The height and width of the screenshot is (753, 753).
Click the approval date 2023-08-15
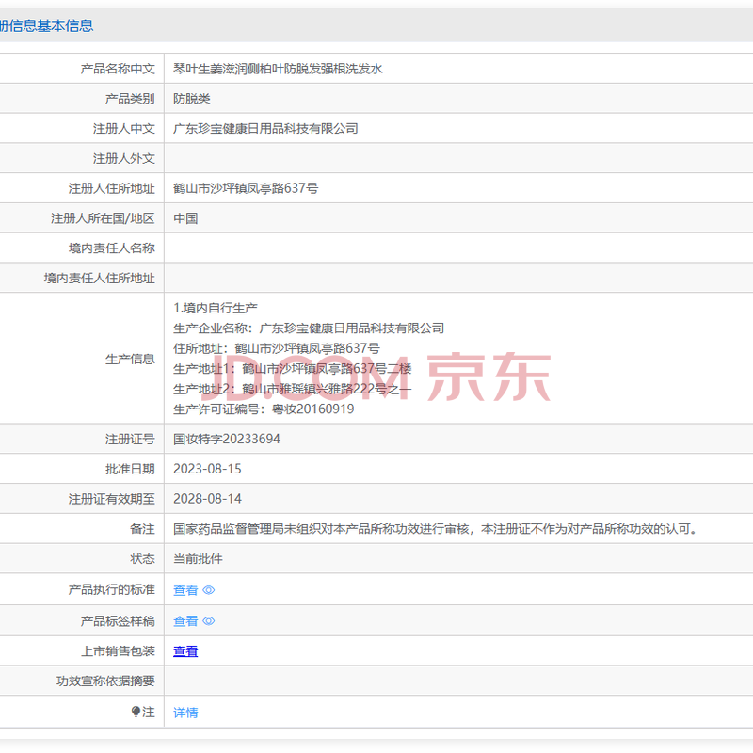pos(207,469)
